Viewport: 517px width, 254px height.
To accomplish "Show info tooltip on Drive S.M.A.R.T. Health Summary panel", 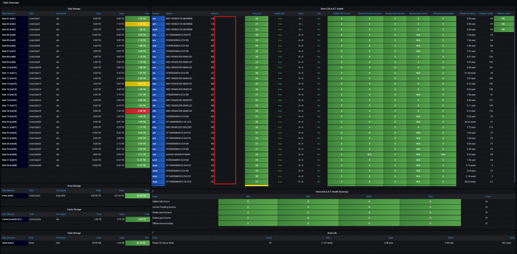I will coord(153,191).
